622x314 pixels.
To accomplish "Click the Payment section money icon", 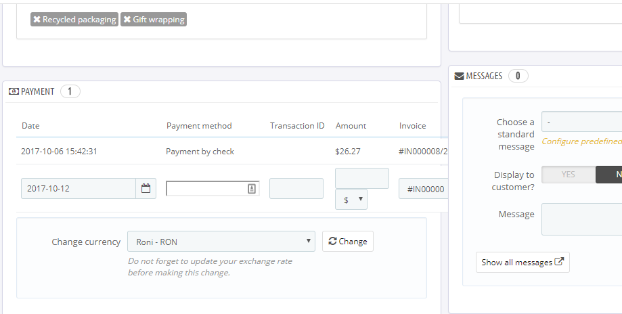I will click(14, 91).
